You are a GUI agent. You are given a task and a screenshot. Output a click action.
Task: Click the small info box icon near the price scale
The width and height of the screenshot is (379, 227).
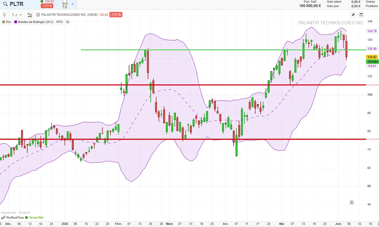click(351, 202)
